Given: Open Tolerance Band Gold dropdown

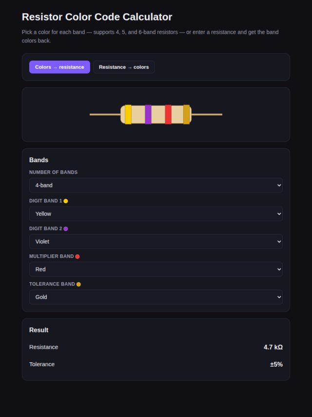Looking at the screenshot, I should pyautogui.click(x=156, y=297).
